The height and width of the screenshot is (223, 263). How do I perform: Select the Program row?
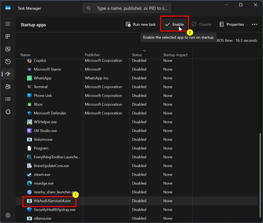137,148
